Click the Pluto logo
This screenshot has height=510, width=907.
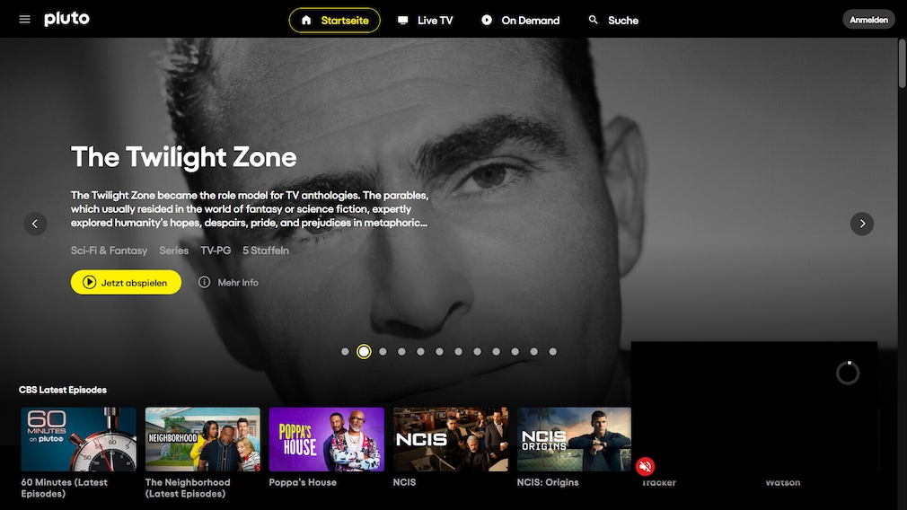(67, 19)
